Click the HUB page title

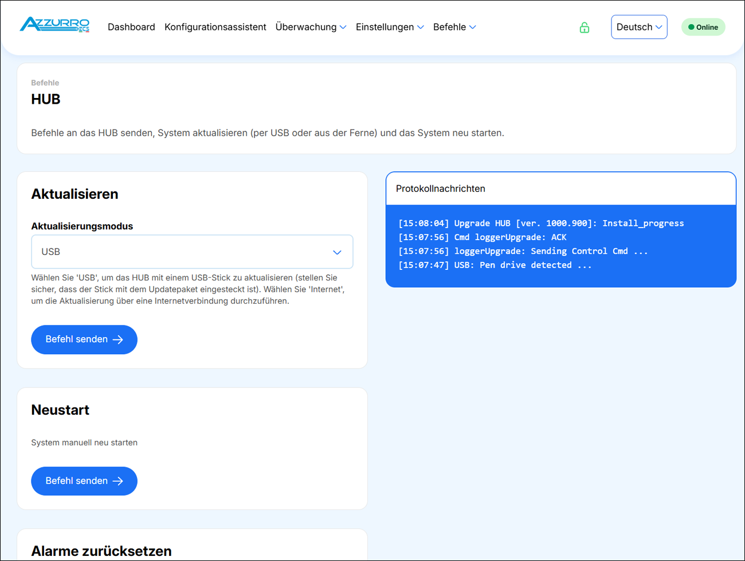[45, 99]
